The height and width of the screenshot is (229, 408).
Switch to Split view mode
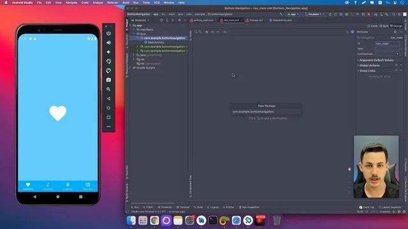384,26
